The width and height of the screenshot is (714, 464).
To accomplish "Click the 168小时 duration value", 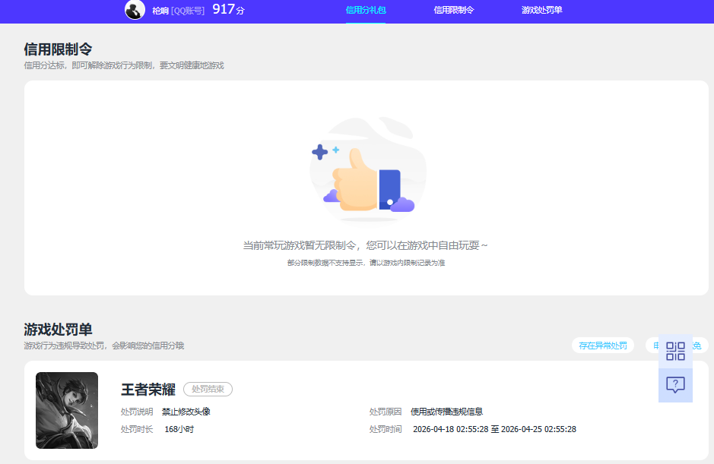I will coord(179,429).
